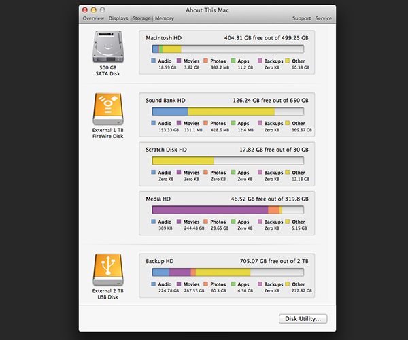The width and height of the screenshot is (408, 340).
Task: Click the Backup HD storage usage bar
Action: pos(228,272)
